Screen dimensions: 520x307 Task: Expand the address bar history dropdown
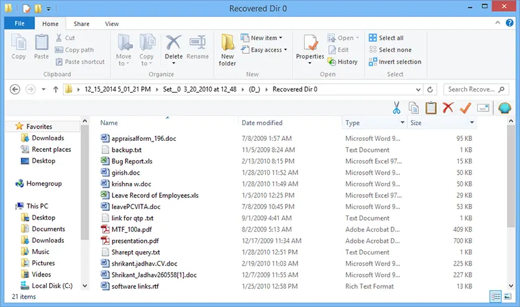418,90
